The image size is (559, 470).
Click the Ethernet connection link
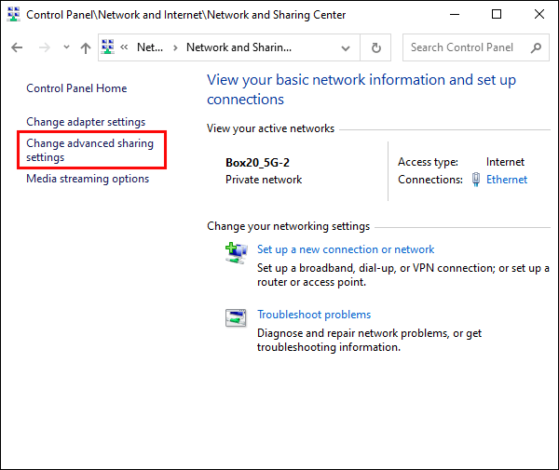point(507,180)
